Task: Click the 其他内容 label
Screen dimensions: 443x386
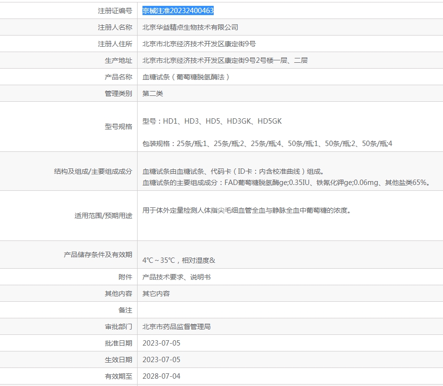Action: pos(119,294)
